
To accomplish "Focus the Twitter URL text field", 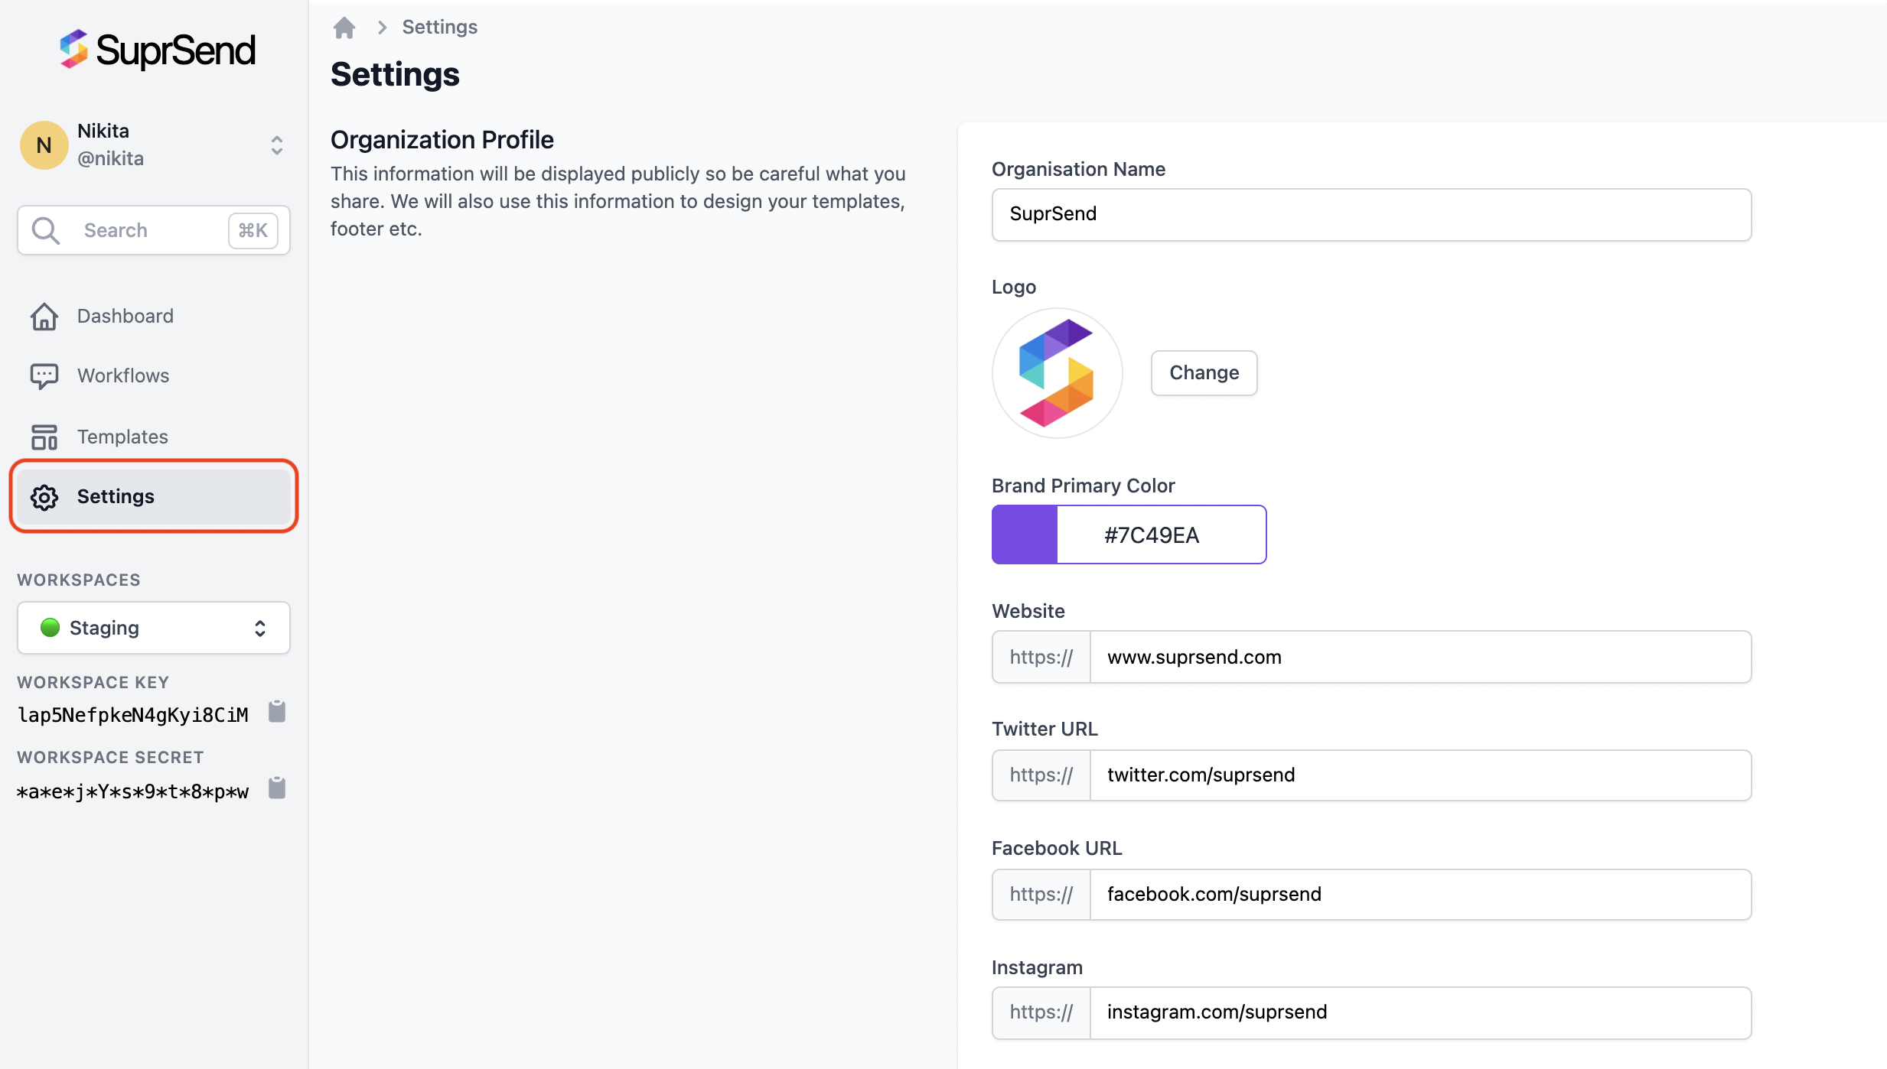I will 1419,775.
